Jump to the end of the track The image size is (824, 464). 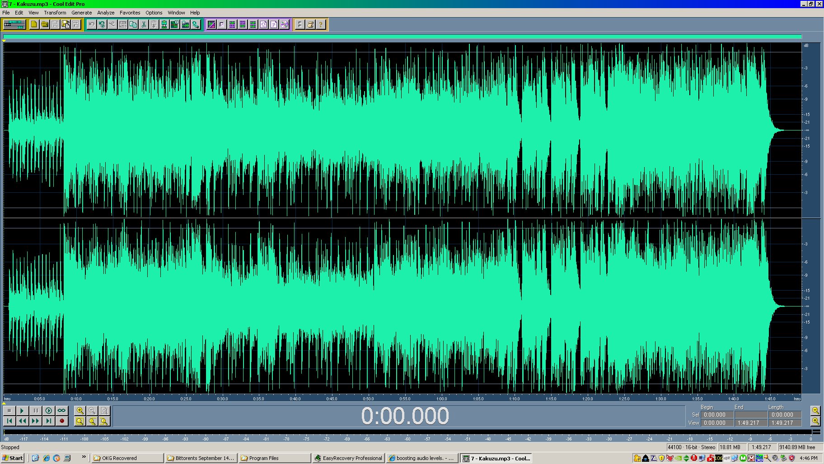click(x=48, y=421)
